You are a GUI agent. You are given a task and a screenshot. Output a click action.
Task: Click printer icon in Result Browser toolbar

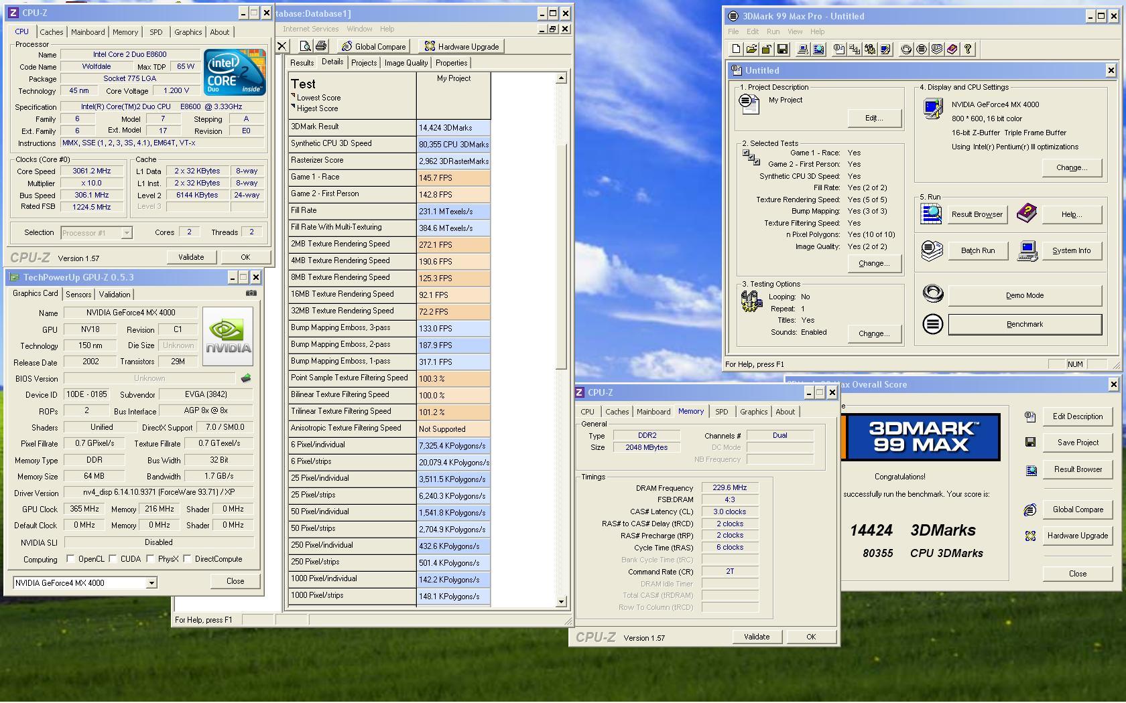320,46
